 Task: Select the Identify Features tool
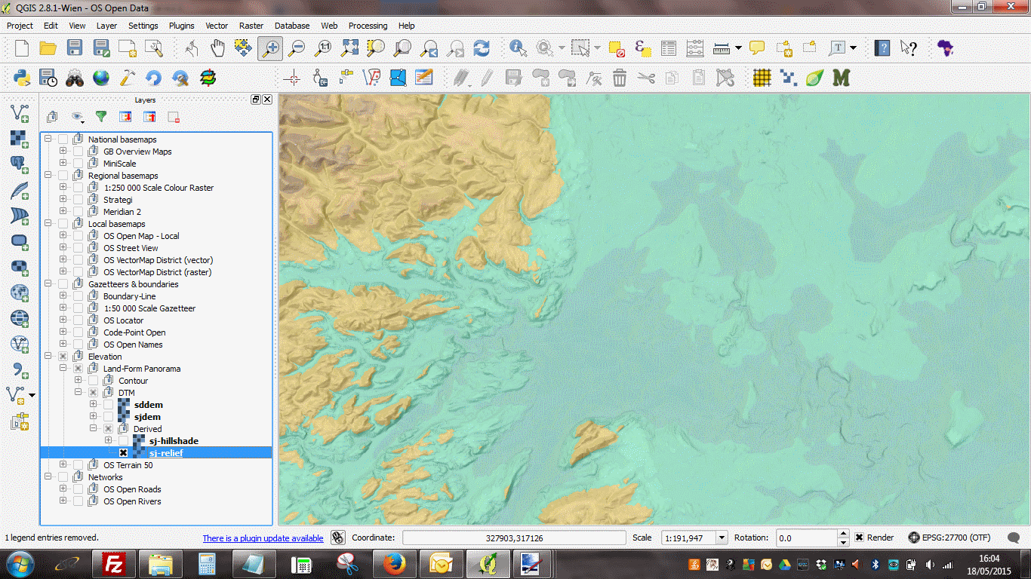click(518, 48)
